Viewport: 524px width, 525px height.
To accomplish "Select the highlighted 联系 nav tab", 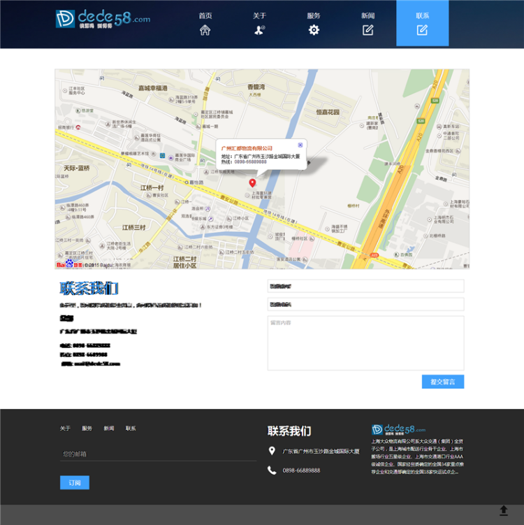I will coord(422,23).
